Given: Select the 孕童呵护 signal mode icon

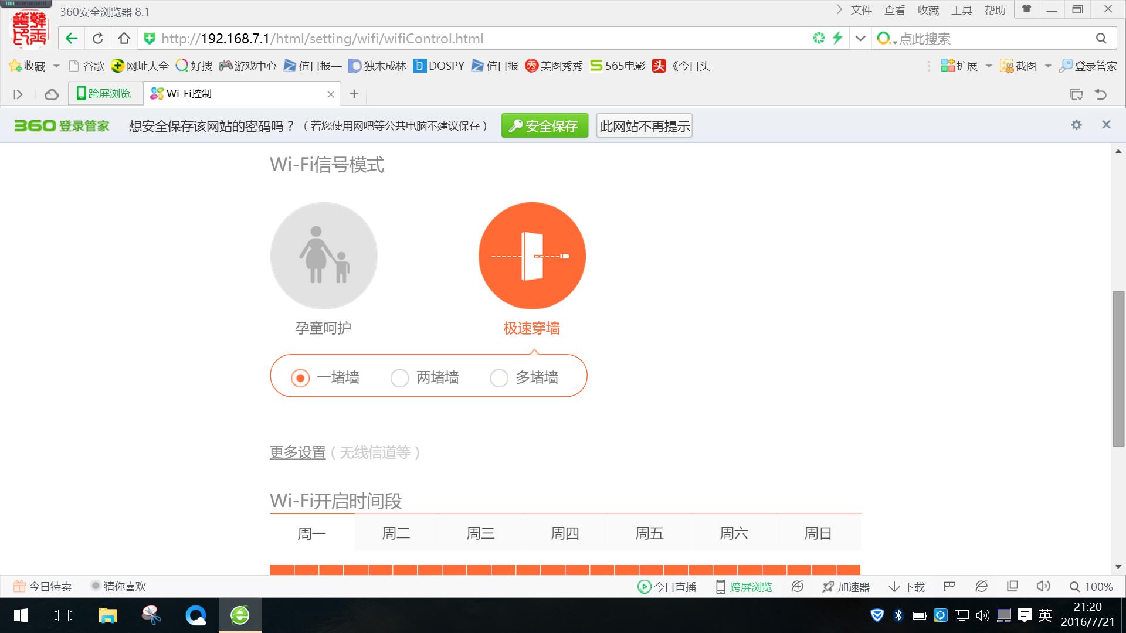Looking at the screenshot, I should point(323,256).
